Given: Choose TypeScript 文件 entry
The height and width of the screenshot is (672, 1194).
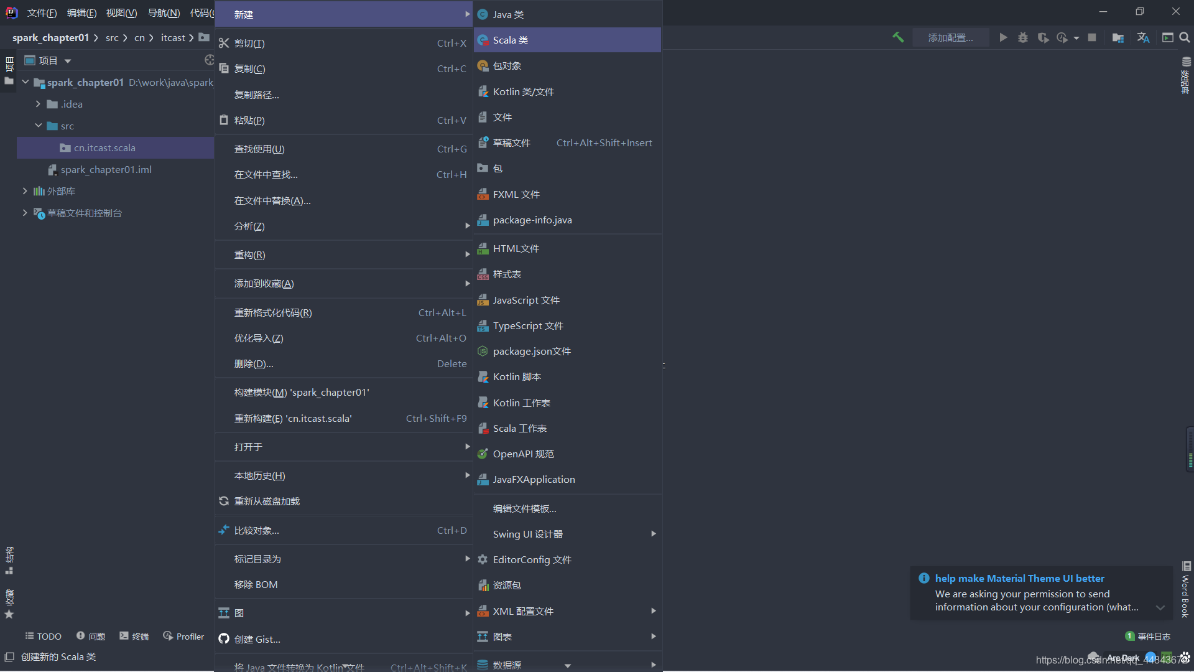Looking at the screenshot, I should coord(567,325).
